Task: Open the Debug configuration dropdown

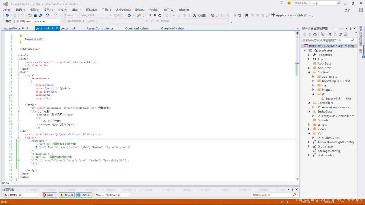Action: 71,15
